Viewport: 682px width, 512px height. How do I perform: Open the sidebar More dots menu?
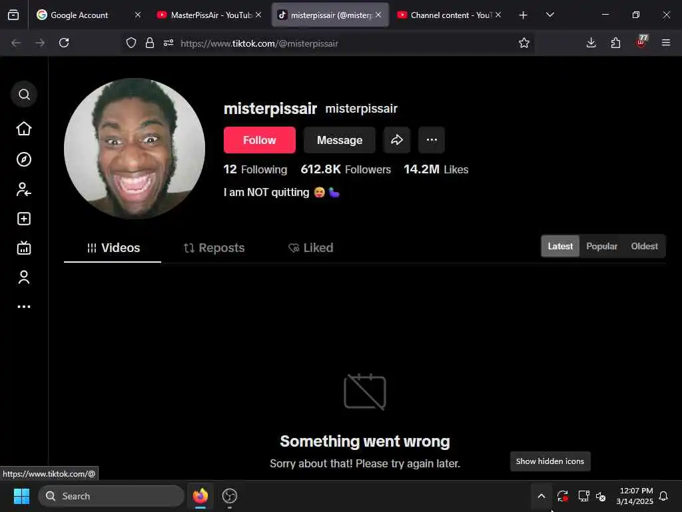pyautogui.click(x=24, y=307)
